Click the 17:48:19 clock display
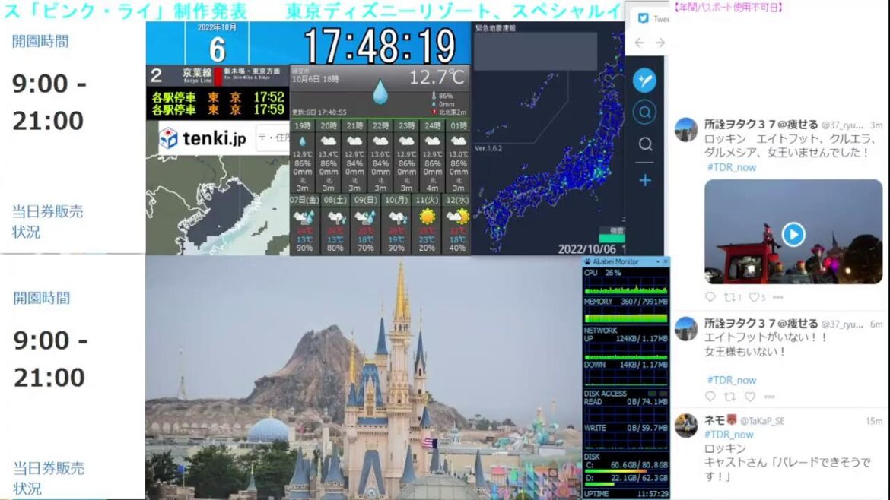The width and height of the screenshot is (890, 500). point(380,46)
